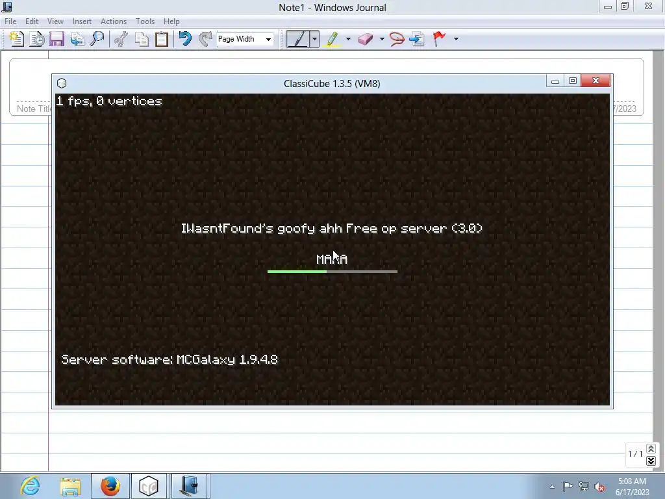Image resolution: width=665 pixels, height=499 pixels.
Task: Maximize the ClassiCube window
Action: click(x=573, y=81)
